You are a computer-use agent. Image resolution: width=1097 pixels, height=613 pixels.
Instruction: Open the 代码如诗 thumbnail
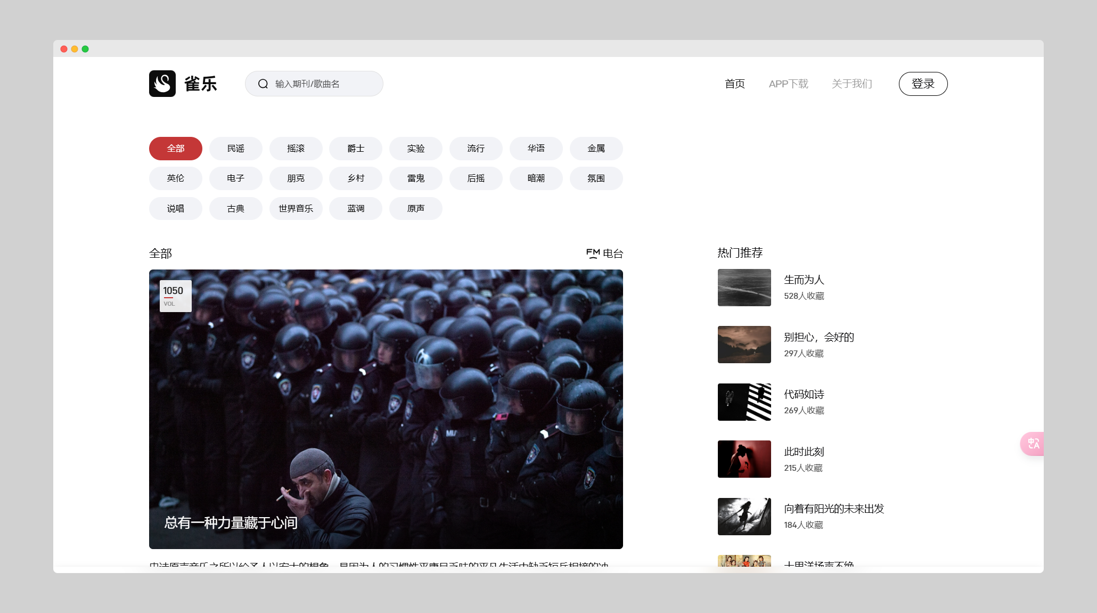(744, 402)
